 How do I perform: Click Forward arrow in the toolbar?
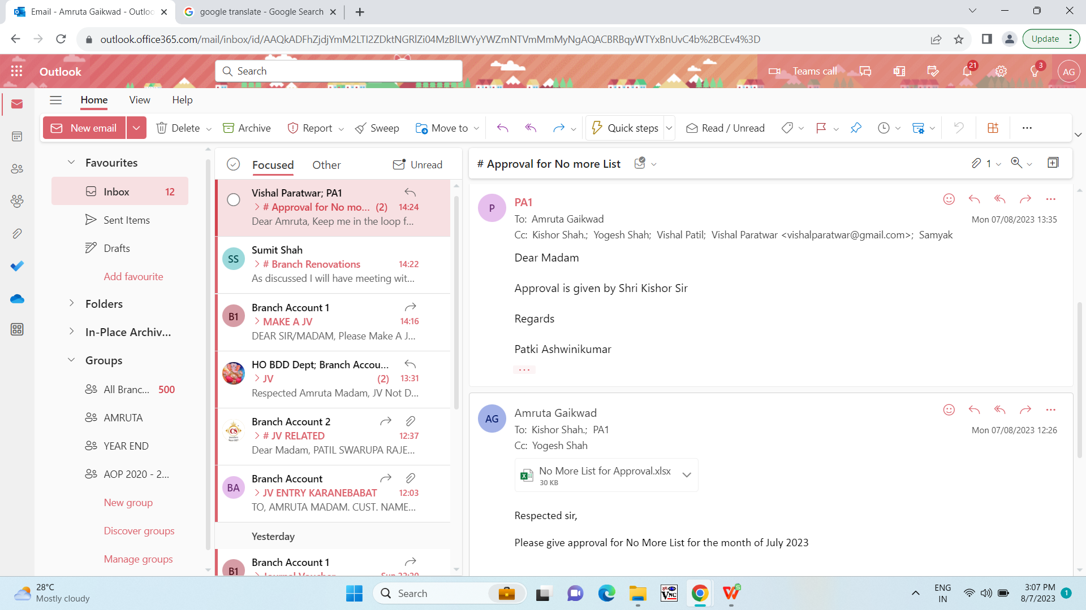558,128
